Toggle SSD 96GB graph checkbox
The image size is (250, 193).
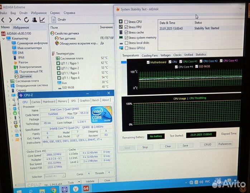coord(197,66)
